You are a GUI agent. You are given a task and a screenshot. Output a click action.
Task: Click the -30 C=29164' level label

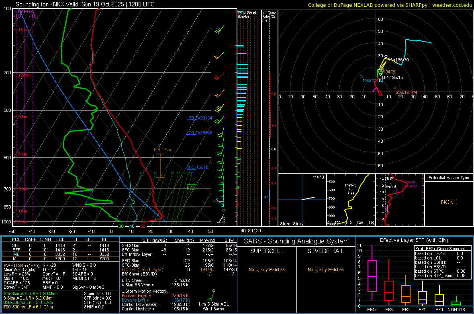click(200, 118)
